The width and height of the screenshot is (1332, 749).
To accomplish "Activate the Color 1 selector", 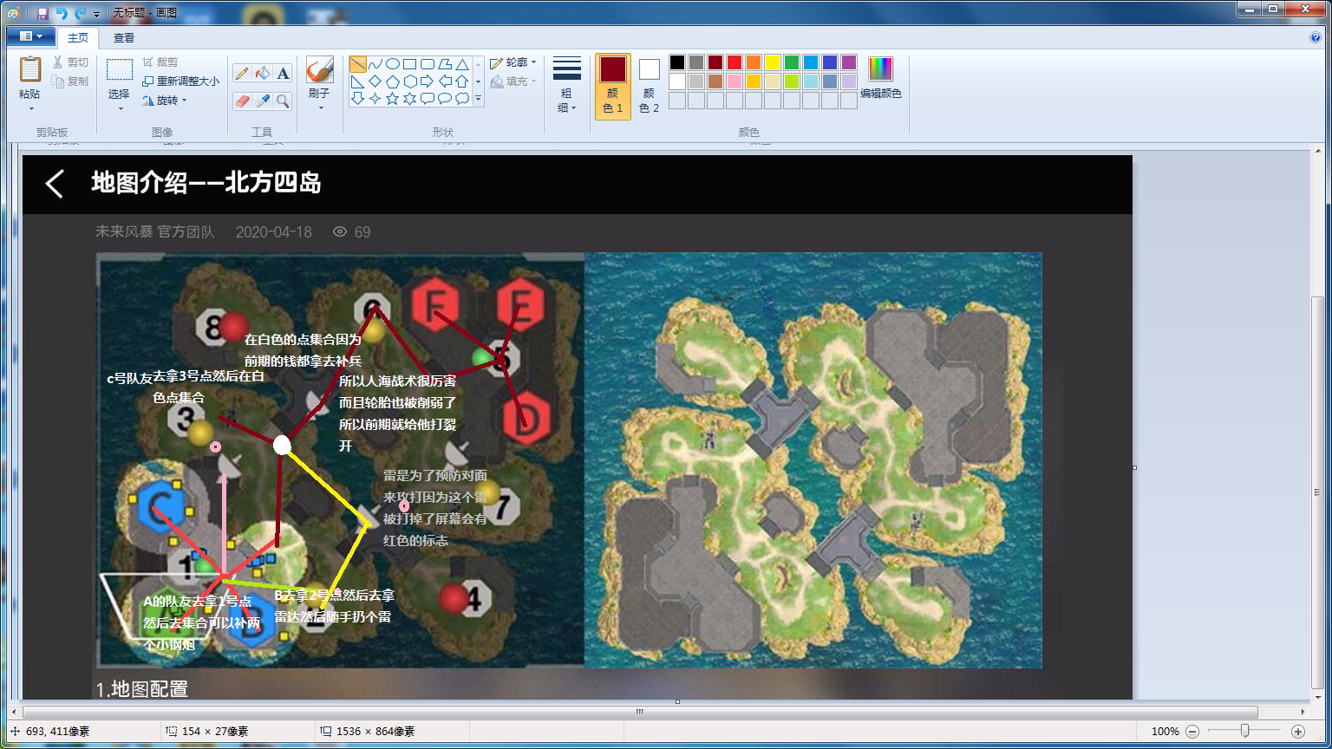I will [x=612, y=85].
